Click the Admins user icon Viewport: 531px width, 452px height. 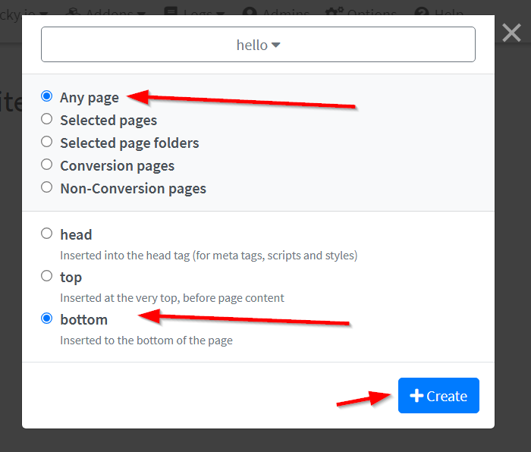tap(250, 11)
